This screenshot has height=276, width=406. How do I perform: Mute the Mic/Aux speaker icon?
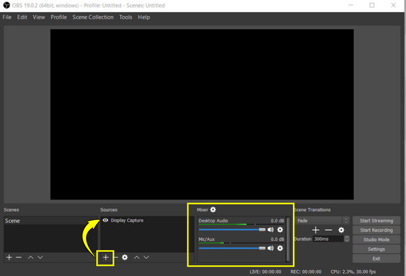click(271, 248)
